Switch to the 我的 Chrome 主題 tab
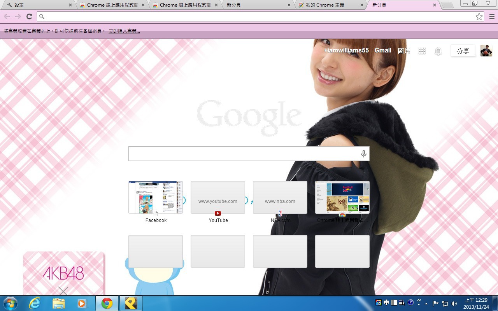Image resolution: width=498 pixels, height=311 pixels. [331, 5]
